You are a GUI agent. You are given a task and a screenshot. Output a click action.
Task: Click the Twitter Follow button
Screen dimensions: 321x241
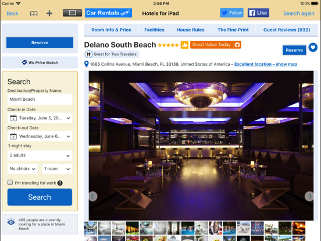point(231,13)
